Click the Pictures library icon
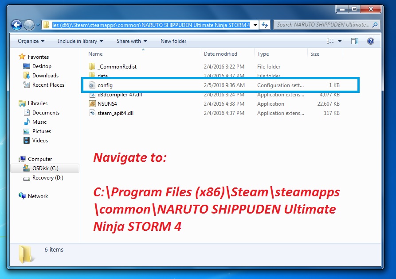The width and height of the screenshot is (396, 279). click(27, 131)
